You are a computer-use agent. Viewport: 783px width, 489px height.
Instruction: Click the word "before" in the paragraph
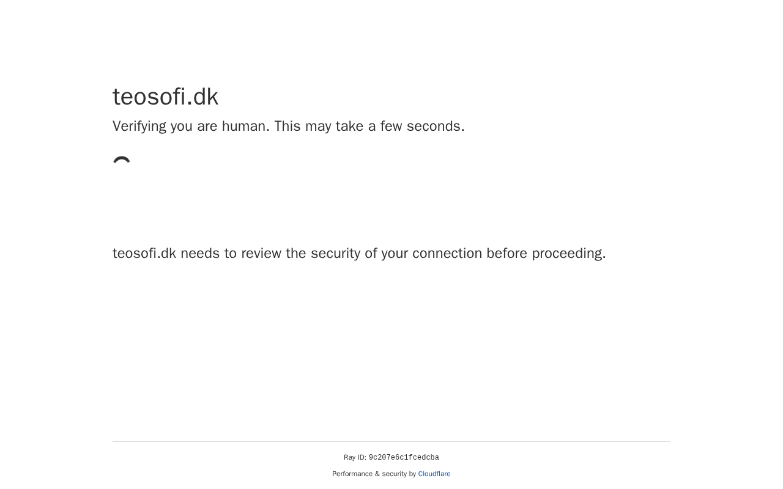click(x=507, y=254)
